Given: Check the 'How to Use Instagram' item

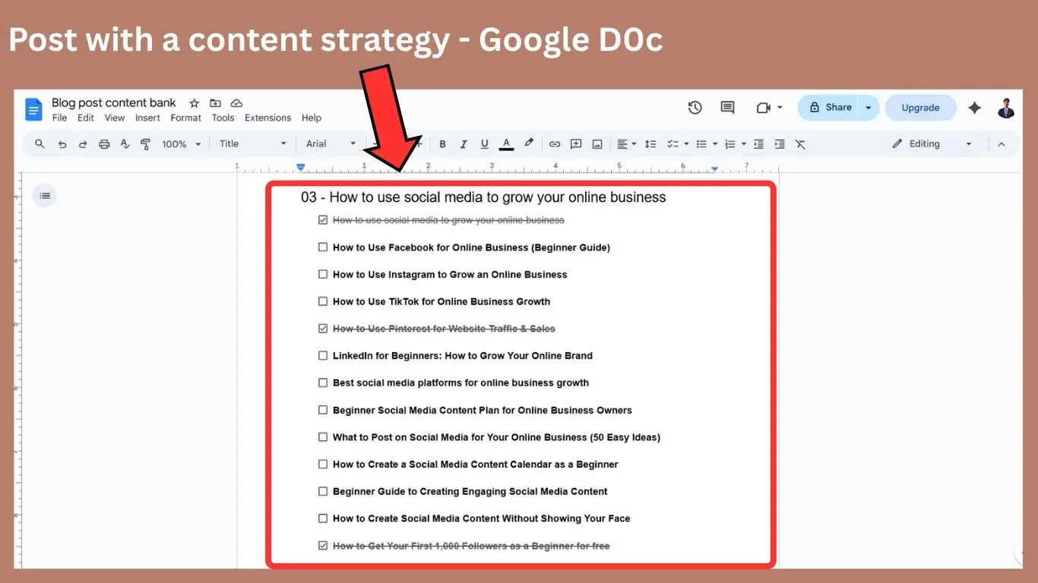Looking at the screenshot, I should pos(323,274).
